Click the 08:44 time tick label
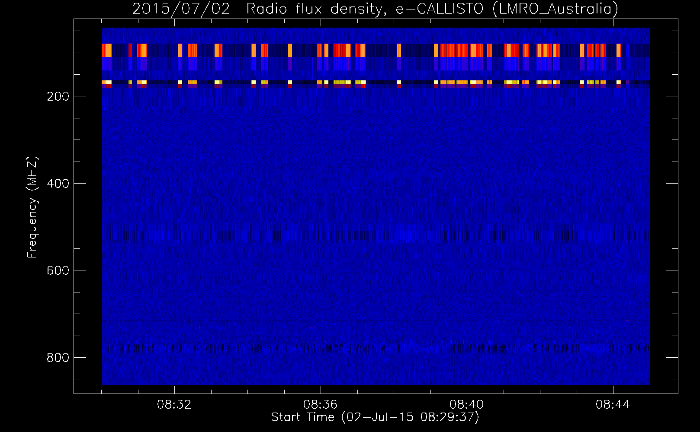Screen dimensions: 700x432 point(613,405)
